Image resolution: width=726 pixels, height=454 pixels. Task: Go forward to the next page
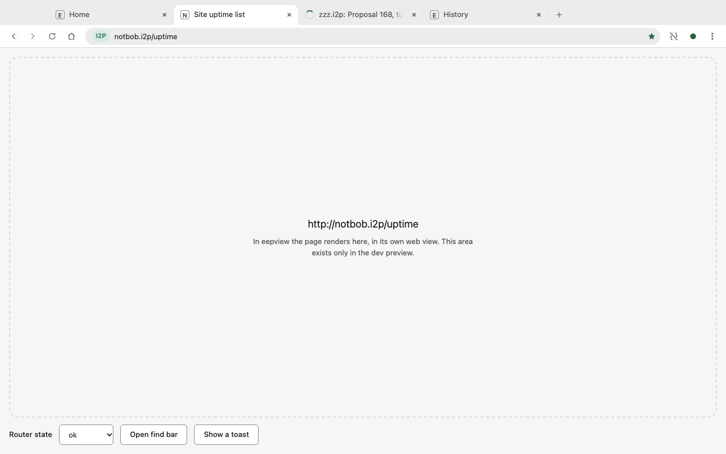click(x=33, y=36)
